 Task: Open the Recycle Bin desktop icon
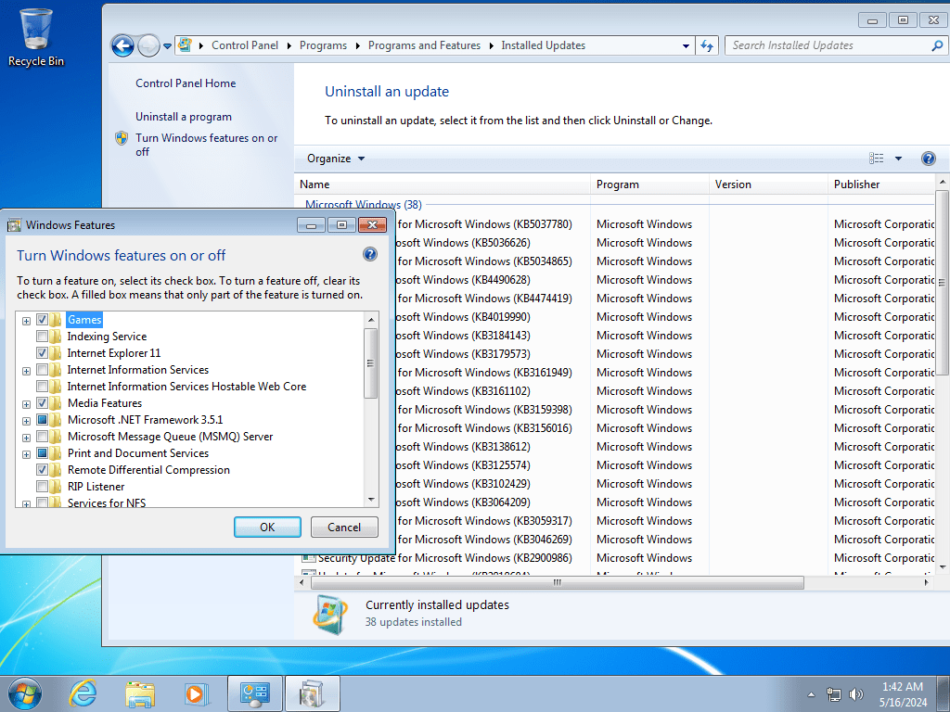36,37
